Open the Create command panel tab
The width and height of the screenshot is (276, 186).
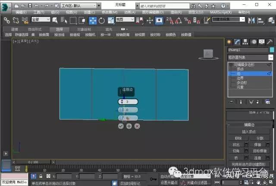tap(229, 42)
